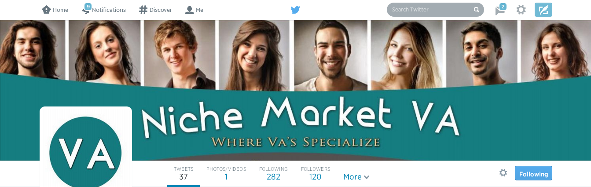This screenshot has height=187, width=591.
Task: Click the search magnifier icon
Action: point(476,10)
